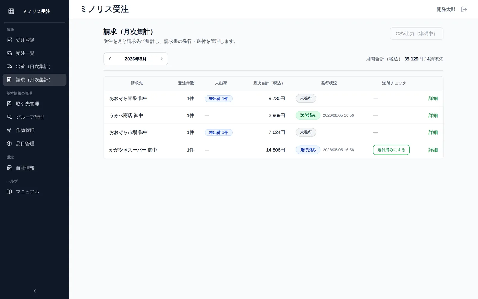
Task: Click the 受注件数 column header
Action: 186,83
